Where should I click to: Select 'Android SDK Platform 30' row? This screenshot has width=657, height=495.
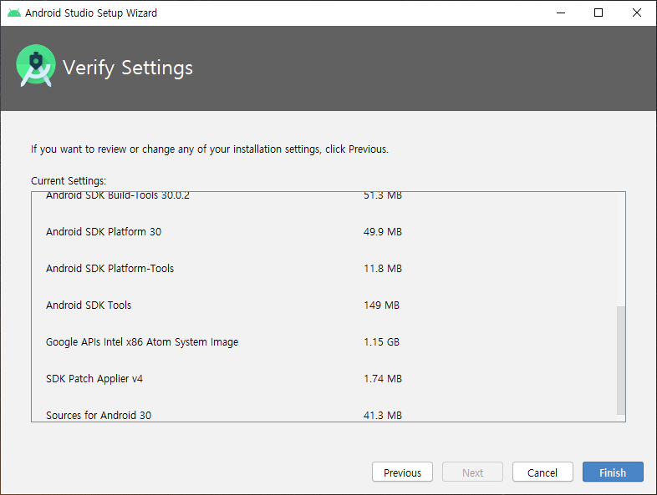click(x=104, y=232)
